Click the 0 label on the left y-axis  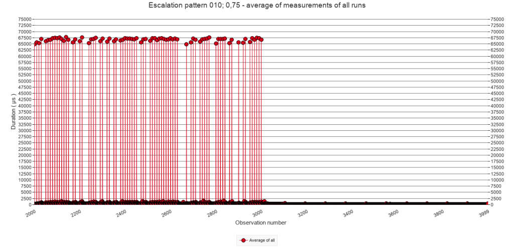pos(30,204)
